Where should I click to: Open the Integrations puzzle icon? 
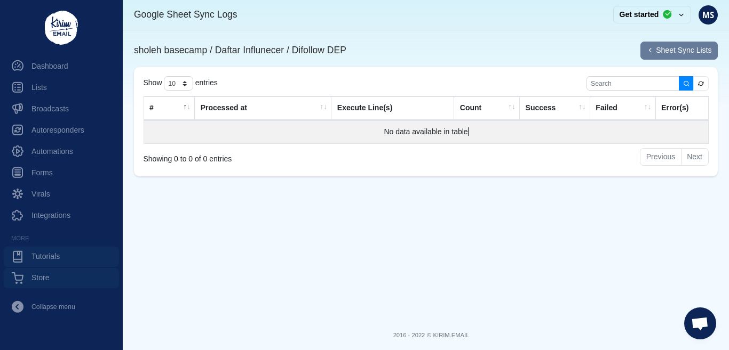coord(18,215)
